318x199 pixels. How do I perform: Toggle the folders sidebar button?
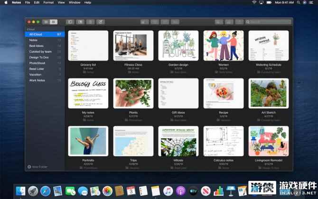(x=70, y=22)
